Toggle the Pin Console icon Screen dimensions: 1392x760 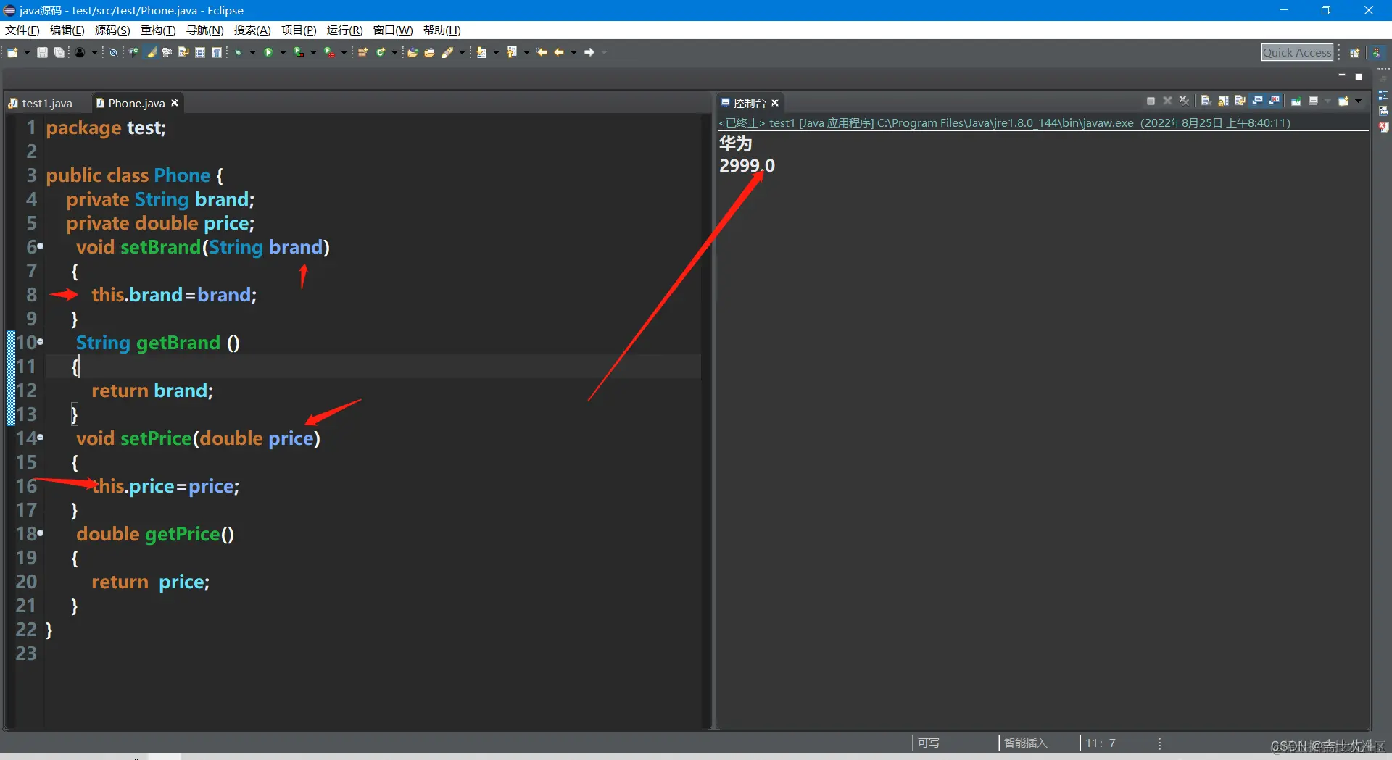[x=1296, y=101]
